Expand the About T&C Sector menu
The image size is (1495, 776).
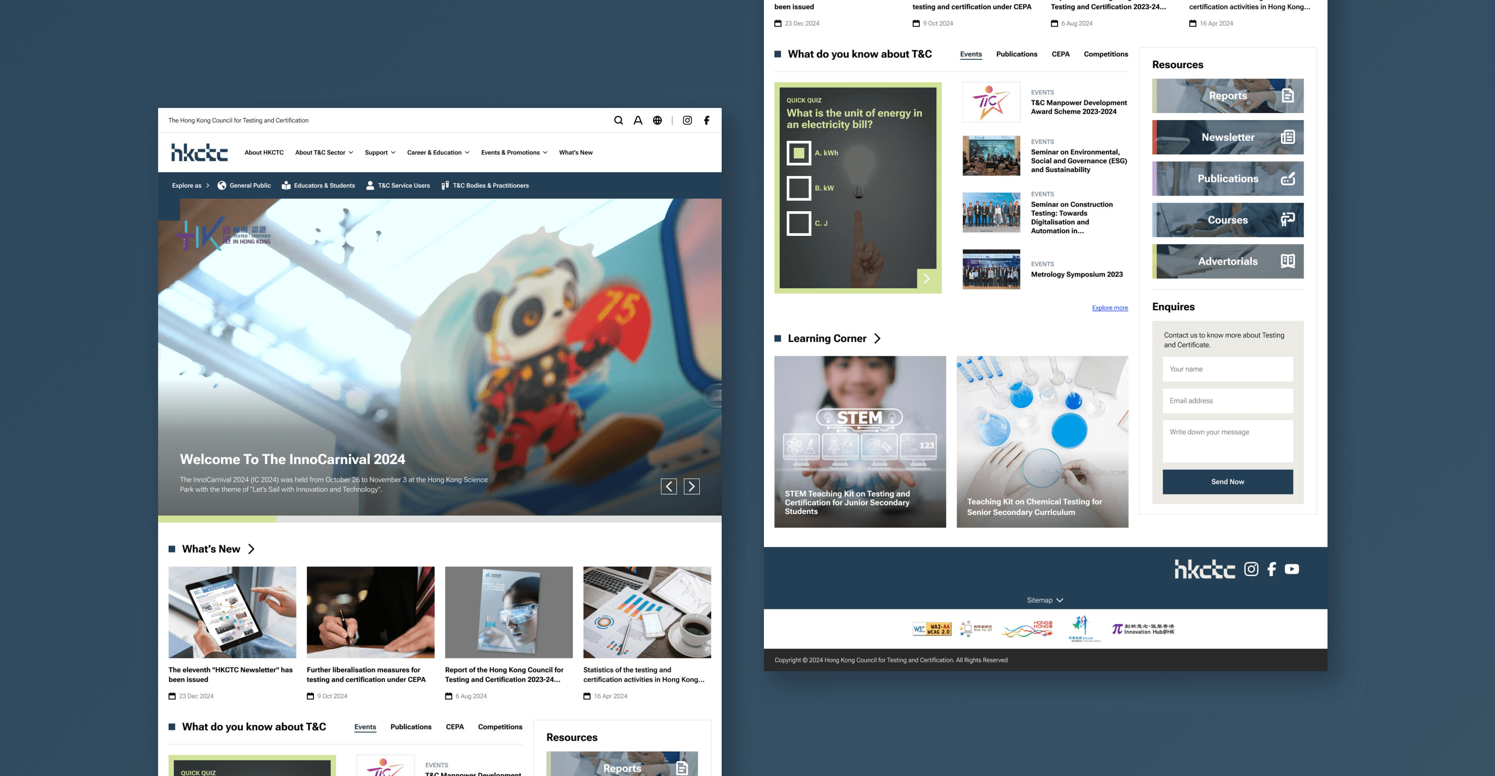[x=324, y=153]
